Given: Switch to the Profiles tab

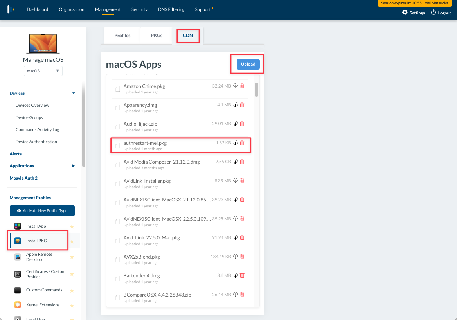Looking at the screenshot, I should point(122,36).
